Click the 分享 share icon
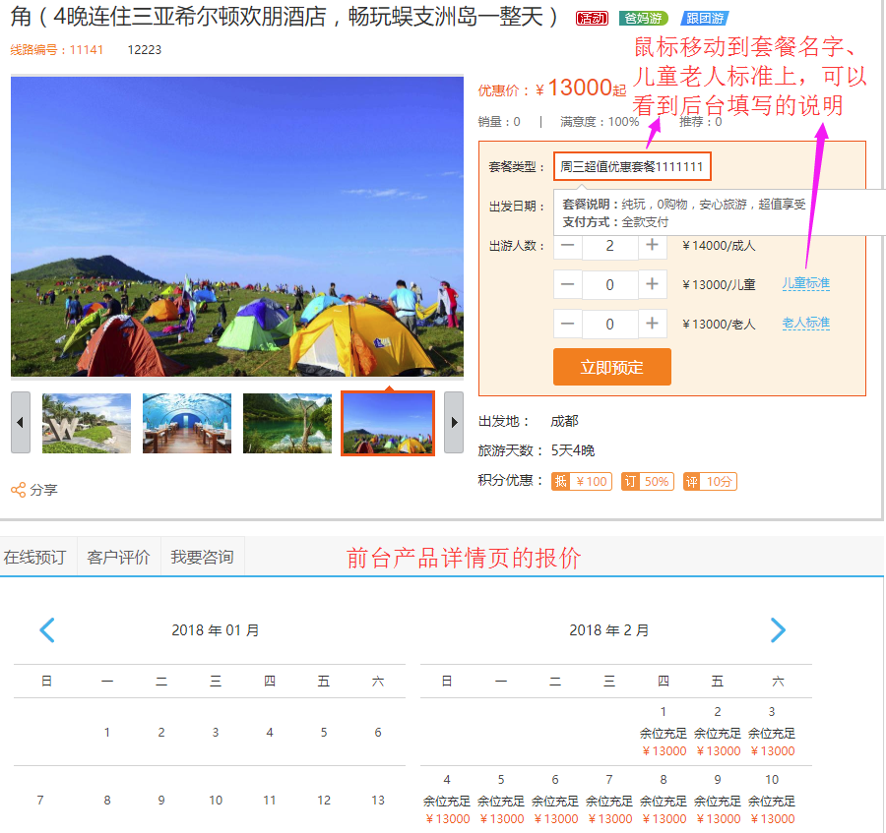886x833 pixels. point(26,489)
